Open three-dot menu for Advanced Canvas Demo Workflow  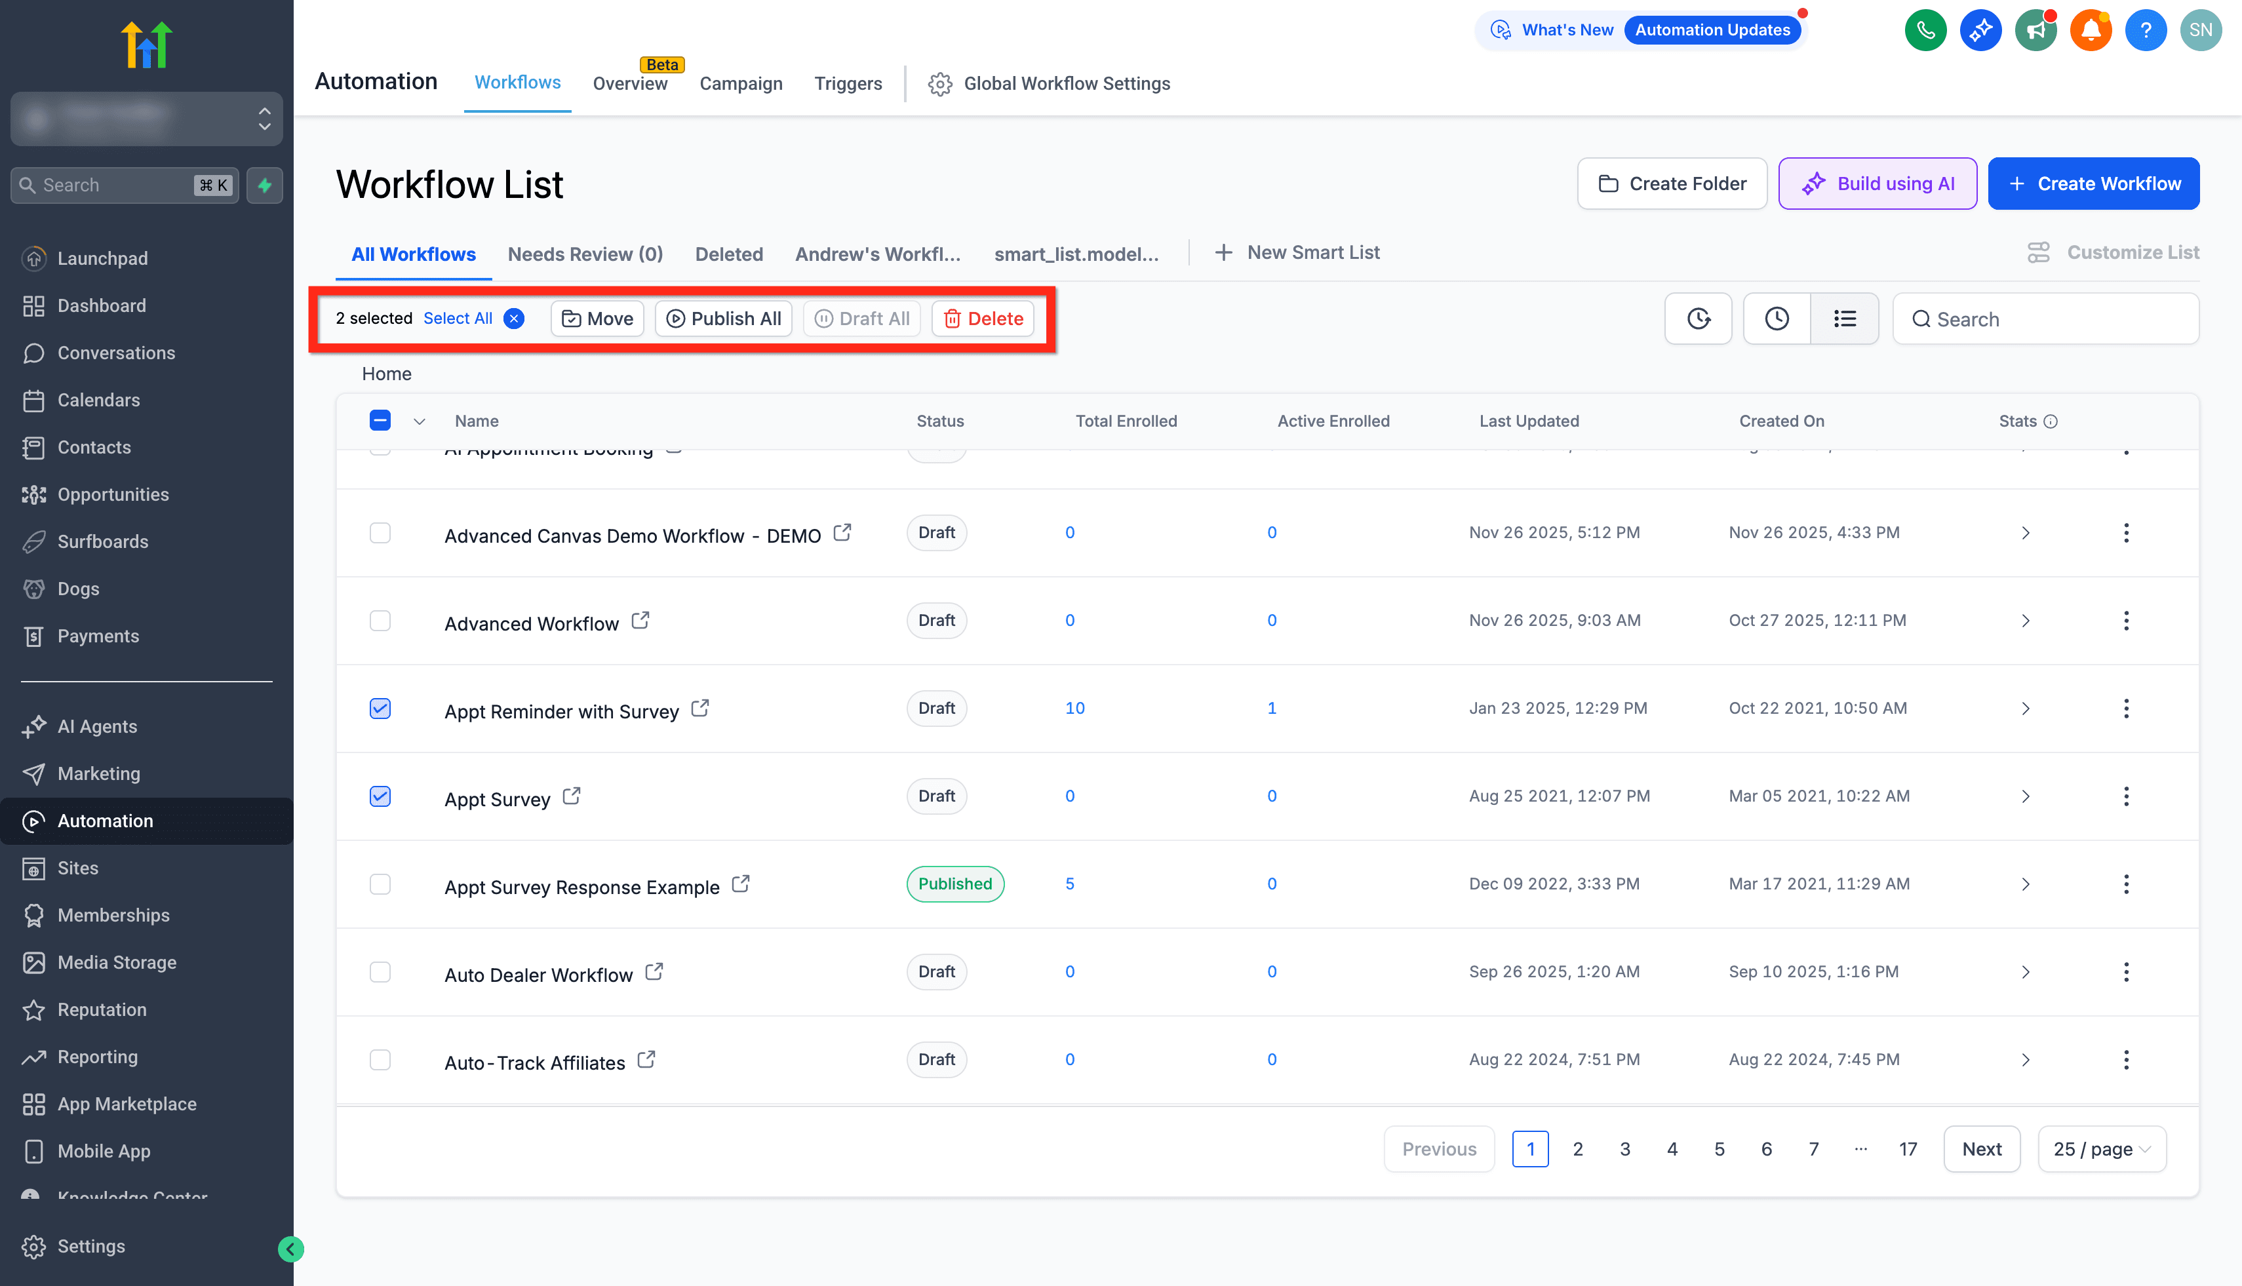click(x=2126, y=533)
